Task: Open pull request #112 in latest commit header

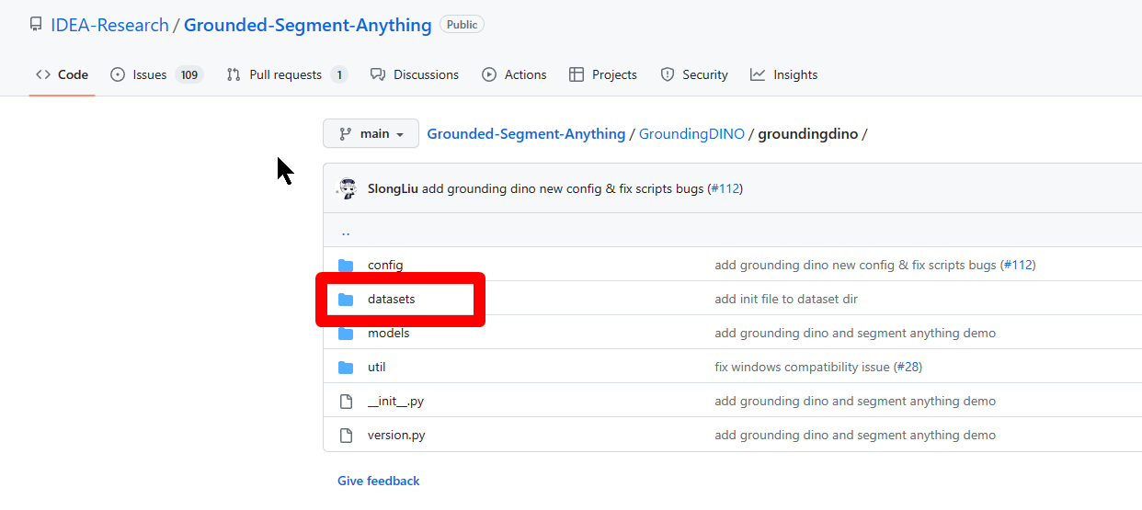Action: [725, 188]
